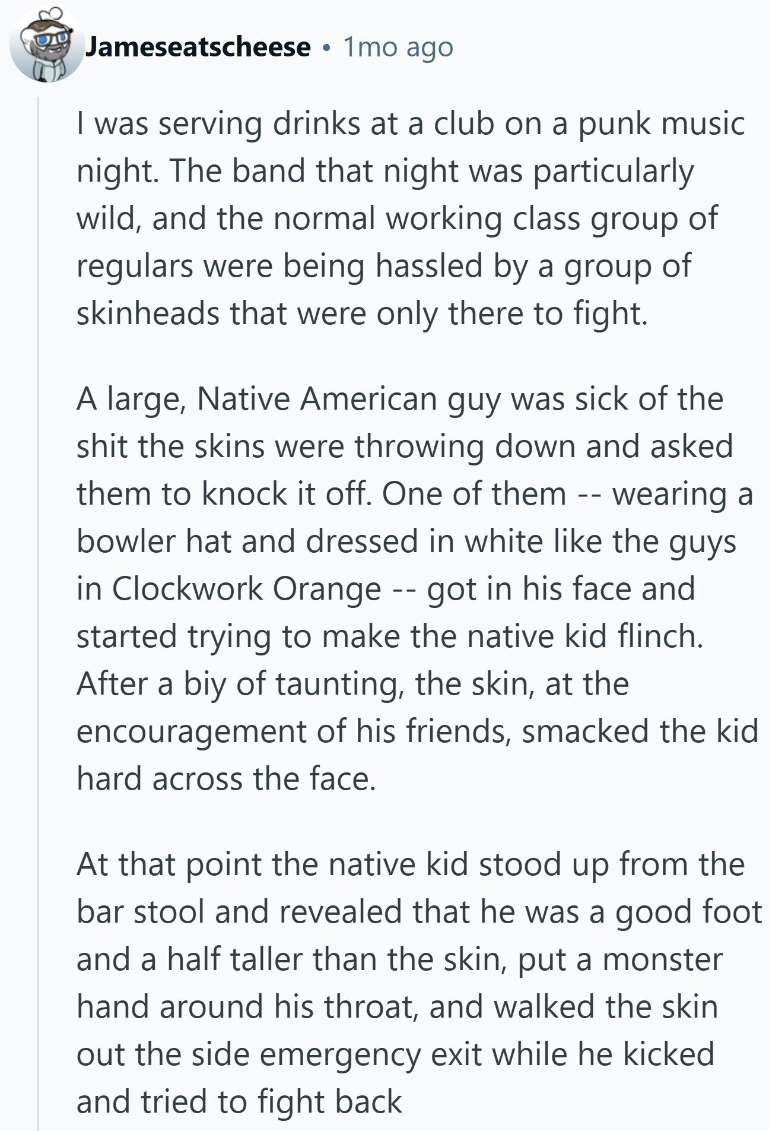The height and width of the screenshot is (1131, 769).
Task: Click the words "emergency exit" near the bottom
Action: [371, 1054]
